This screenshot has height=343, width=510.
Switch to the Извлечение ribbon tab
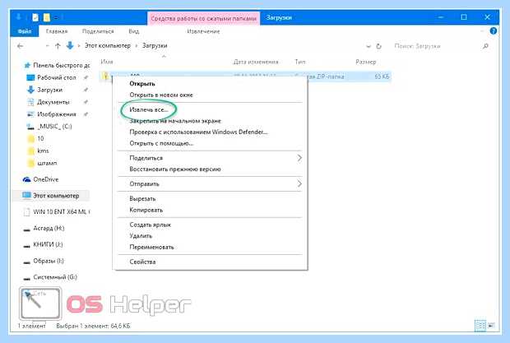point(203,31)
